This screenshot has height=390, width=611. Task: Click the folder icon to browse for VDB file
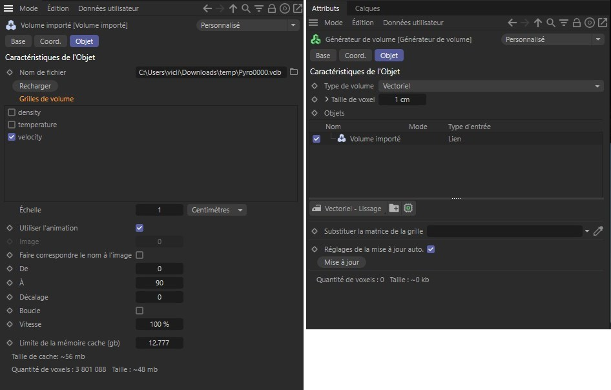click(x=293, y=72)
